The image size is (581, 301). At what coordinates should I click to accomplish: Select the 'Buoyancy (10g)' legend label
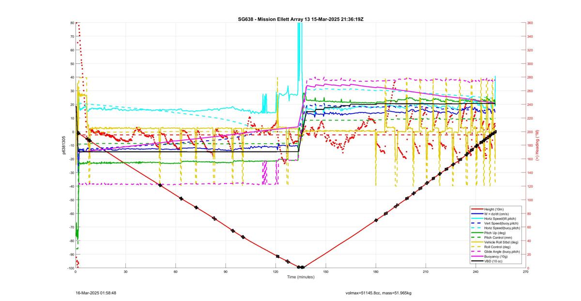pos(497,256)
